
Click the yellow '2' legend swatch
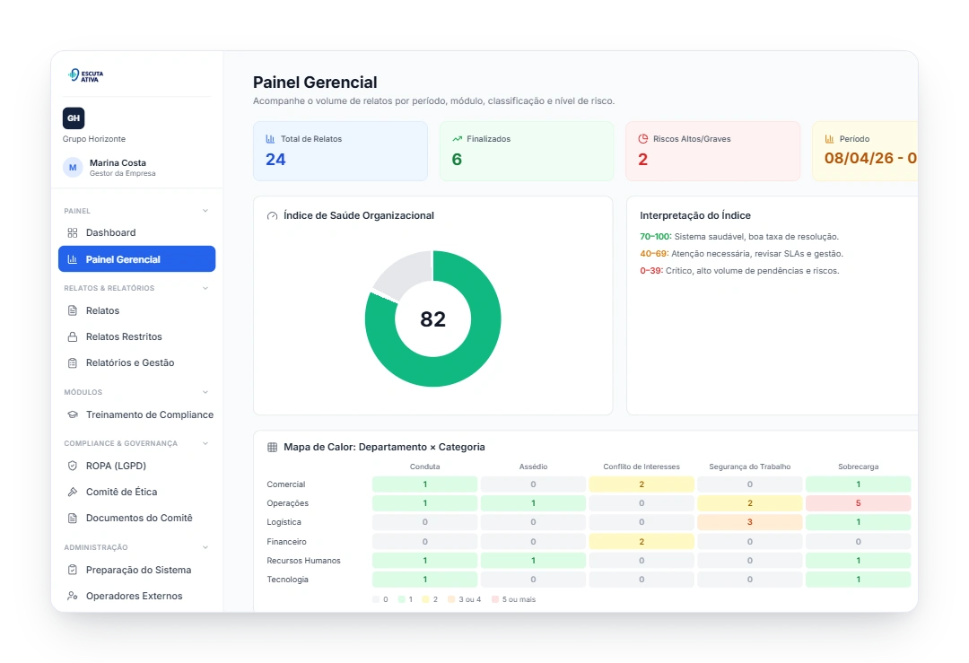pyautogui.click(x=425, y=599)
